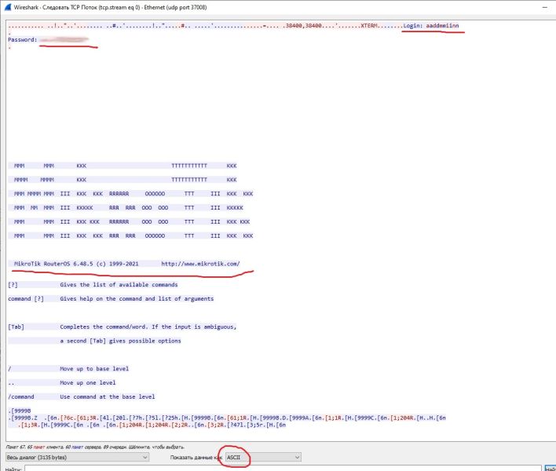Click the 'Пакет 67' packet hint status line
556x471 pixels.
[x=95, y=447]
